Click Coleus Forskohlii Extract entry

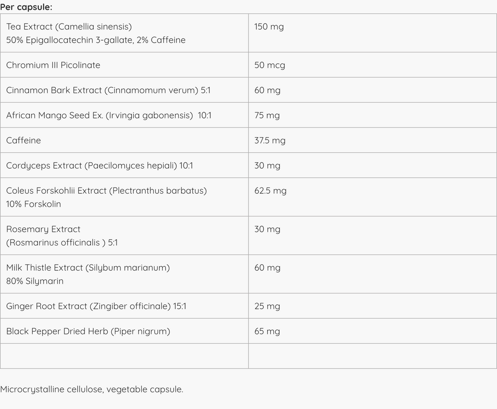pyautogui.click(x=106, y=191)
